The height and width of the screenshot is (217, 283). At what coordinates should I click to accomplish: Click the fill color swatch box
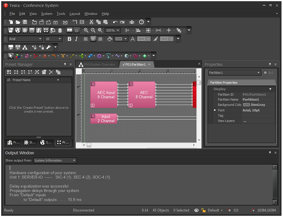coord(119,39)
